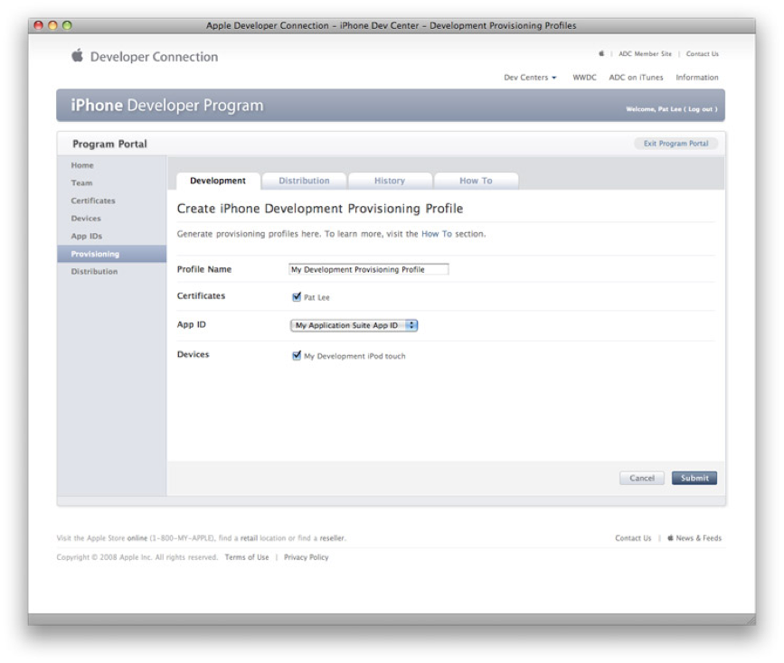Image resolution: width=784 pixels, height=663 pixels.
Task: Open Distribution in the sidebar menu
Action: (95, 272)
